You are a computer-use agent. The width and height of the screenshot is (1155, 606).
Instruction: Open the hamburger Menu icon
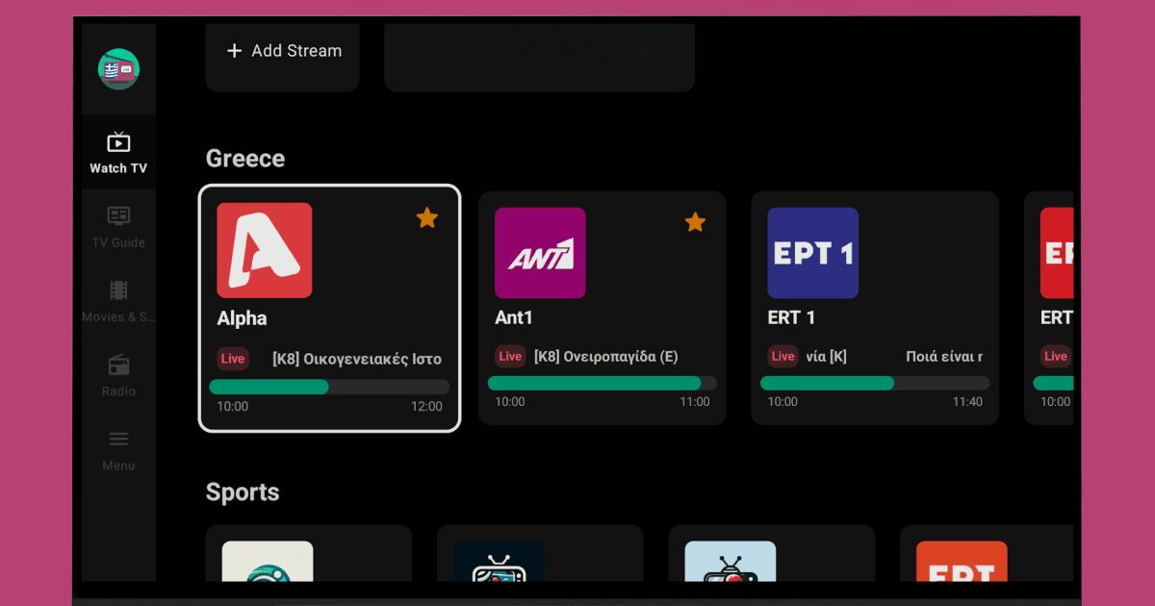pyautogui.click(x=118, y=440)
